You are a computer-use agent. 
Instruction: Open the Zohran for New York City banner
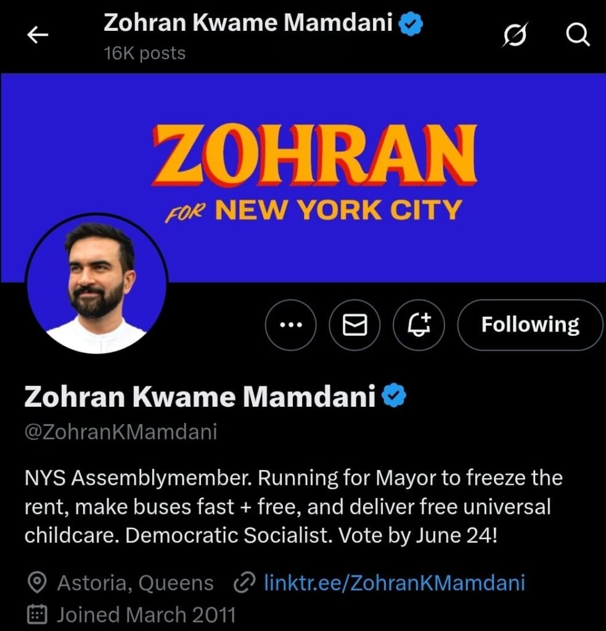click(x=303, y=177)
